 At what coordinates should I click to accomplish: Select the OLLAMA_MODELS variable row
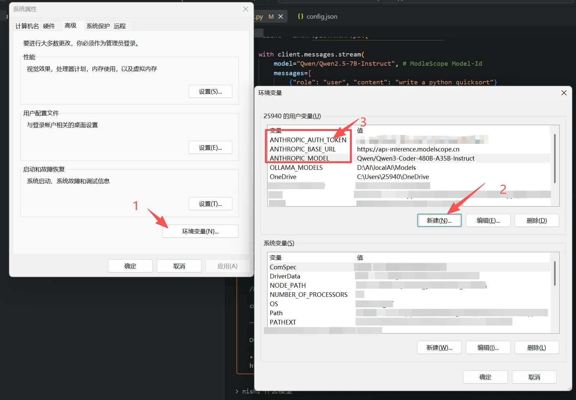[x=409, y=167]
